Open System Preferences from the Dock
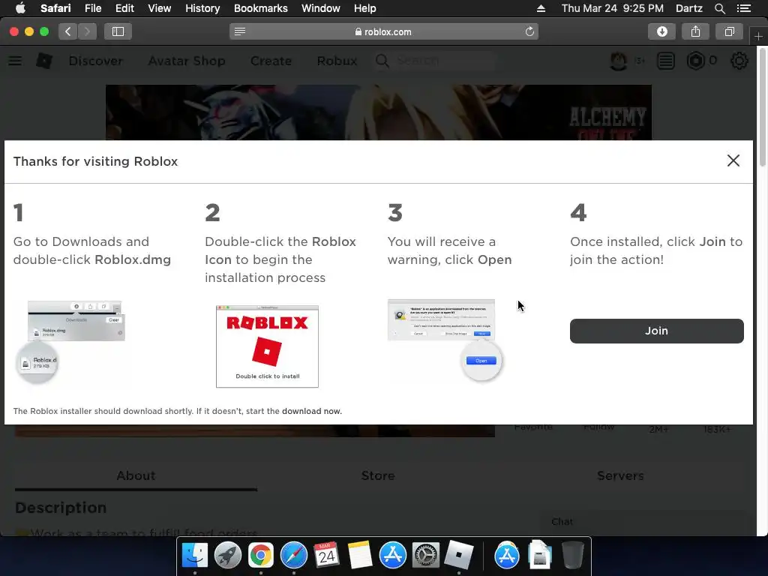 point(426,556)
